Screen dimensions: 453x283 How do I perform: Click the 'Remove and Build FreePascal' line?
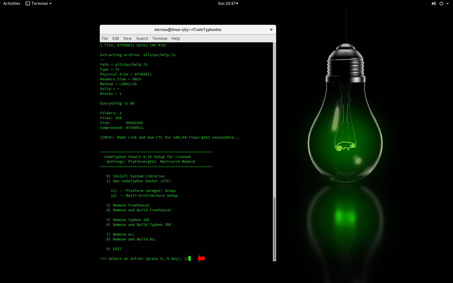139,210
